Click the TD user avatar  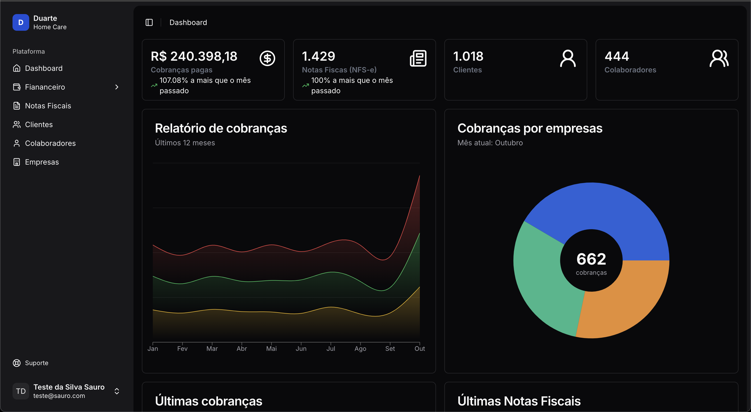pos(21,391)
